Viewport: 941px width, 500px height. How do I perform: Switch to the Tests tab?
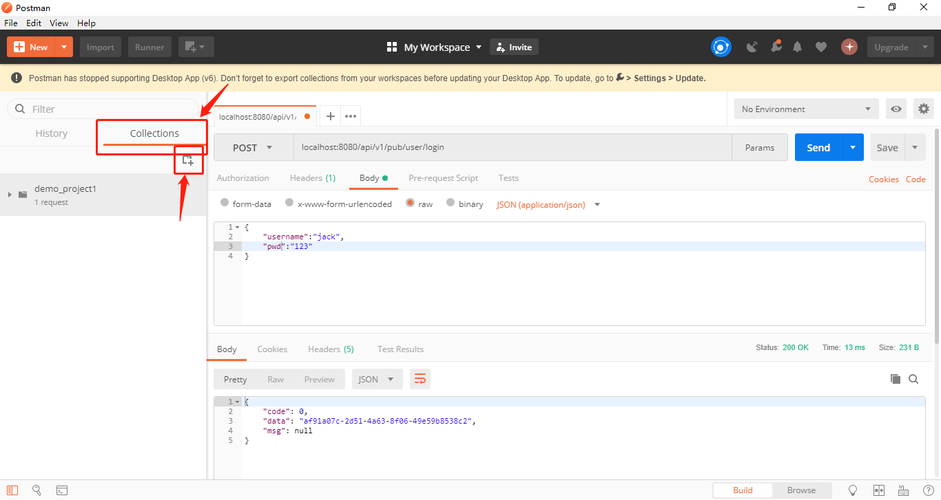508,178
